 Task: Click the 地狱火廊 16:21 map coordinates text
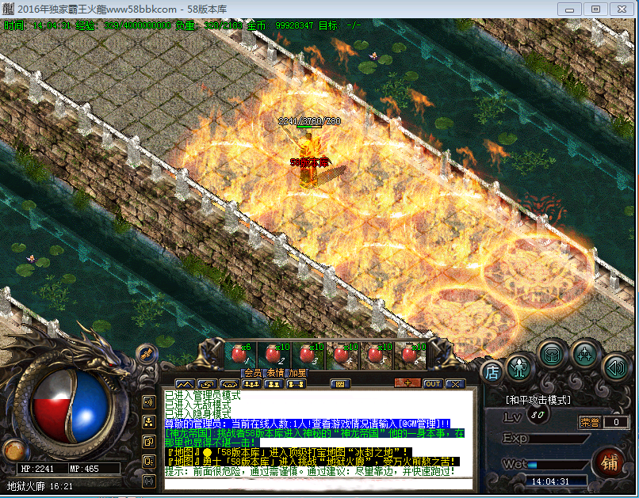(x=40, y=486)
